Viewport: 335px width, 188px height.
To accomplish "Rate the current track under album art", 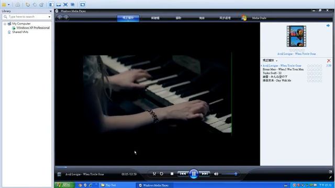I will tap(297, 50).
